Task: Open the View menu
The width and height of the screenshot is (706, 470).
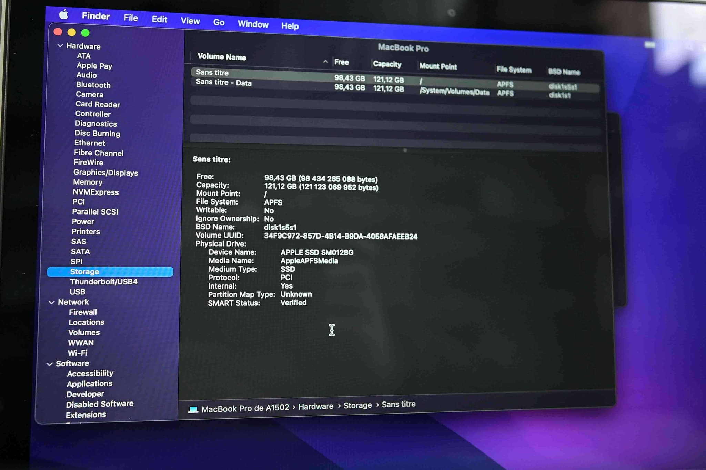Action: (190, 21)
